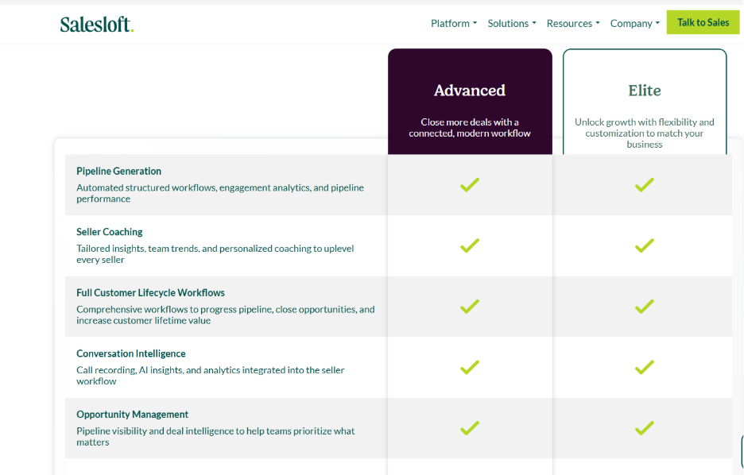Open the Resources dropdown
744x475 pixels.
(x=573, y=23)
